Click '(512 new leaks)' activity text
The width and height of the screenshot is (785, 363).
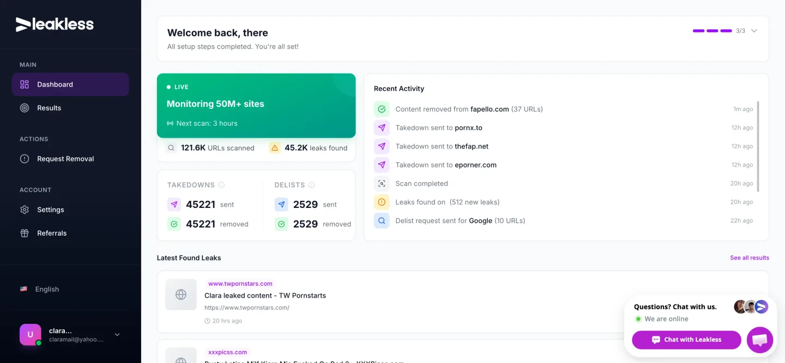pos(474,202)
